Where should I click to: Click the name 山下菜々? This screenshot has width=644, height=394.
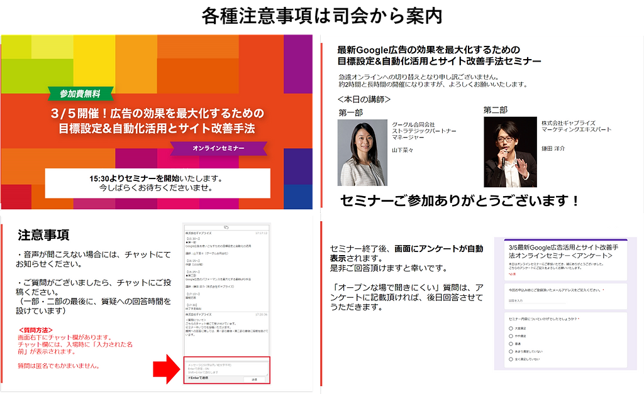click(402, 150)
